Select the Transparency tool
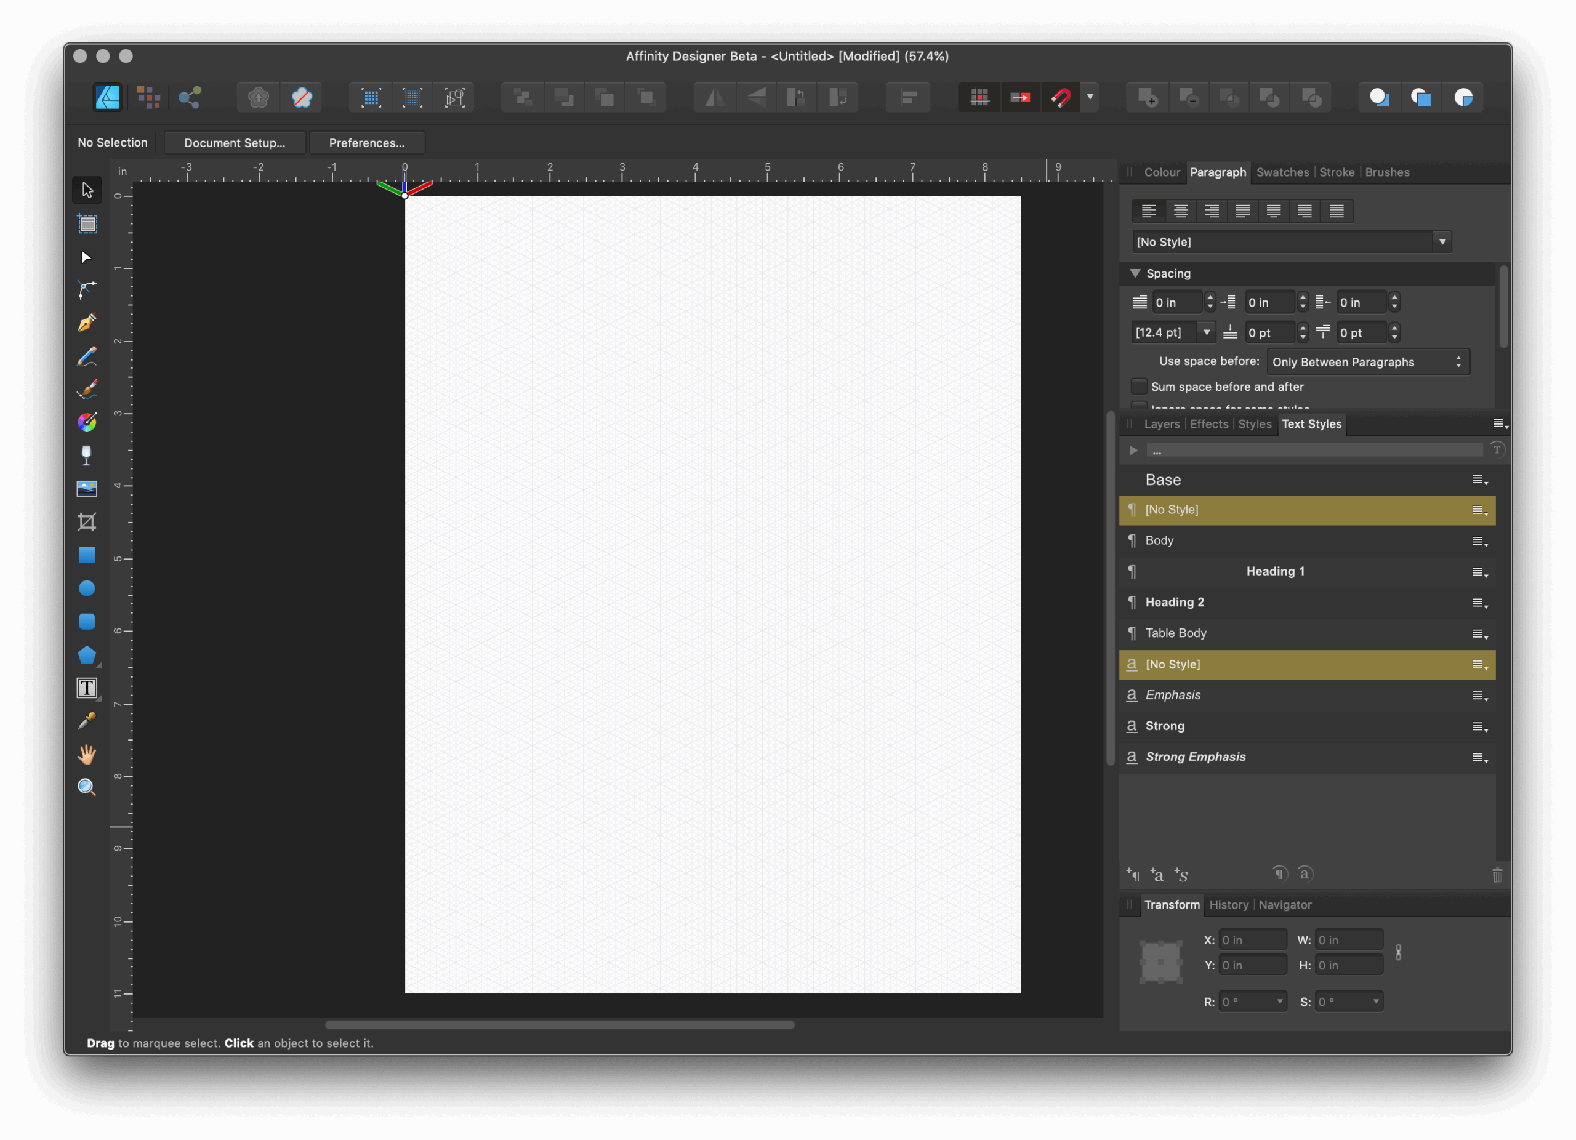1576x1140 pixels. [87, 454]
